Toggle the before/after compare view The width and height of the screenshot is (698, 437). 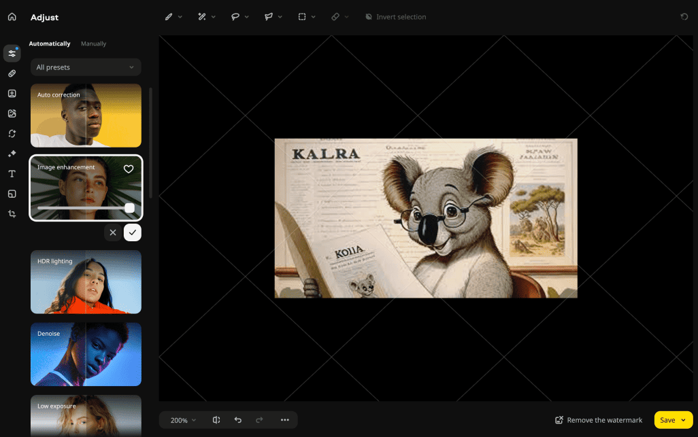tap(216, 420)
